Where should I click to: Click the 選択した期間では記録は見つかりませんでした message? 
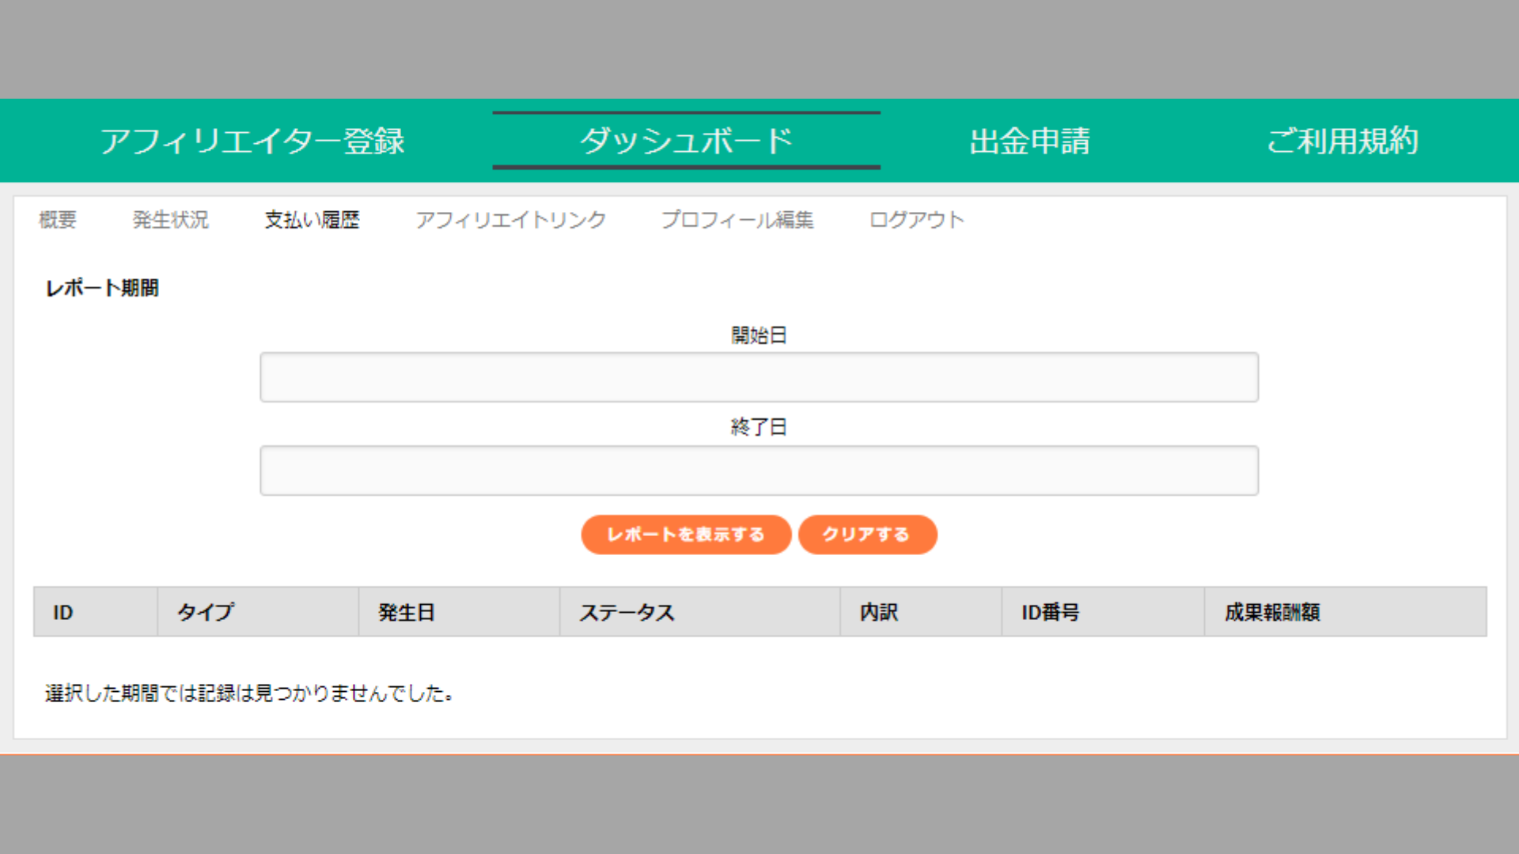(x=248, y=693)
